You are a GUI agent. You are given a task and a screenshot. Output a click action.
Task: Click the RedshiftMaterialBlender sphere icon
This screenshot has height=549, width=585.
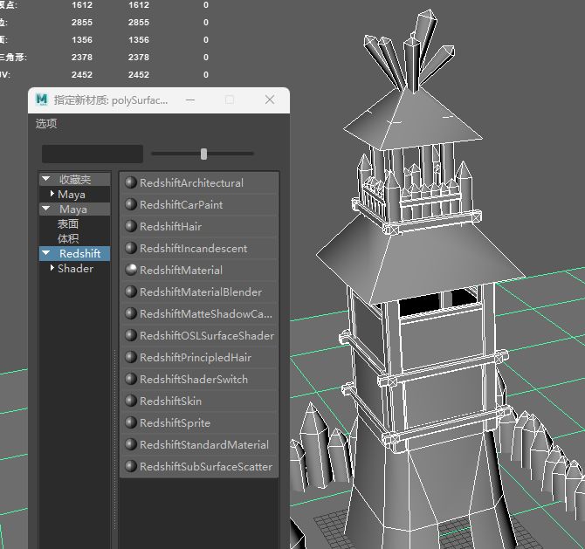point(131,292)
